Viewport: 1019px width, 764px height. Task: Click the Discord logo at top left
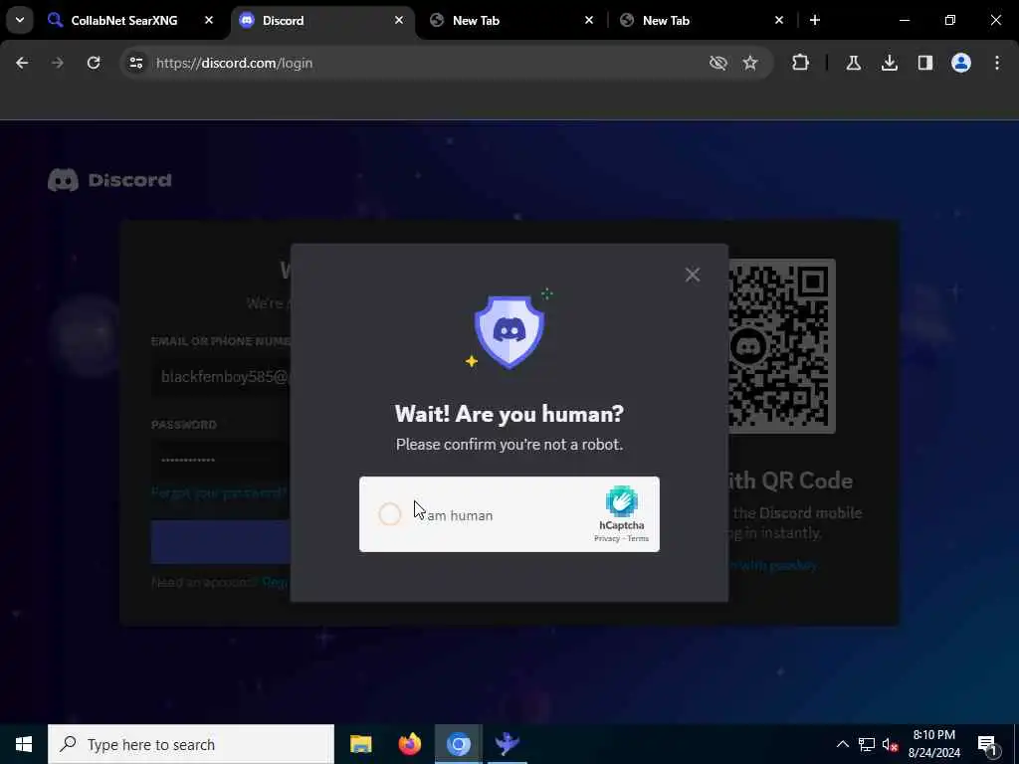pos(109,180)
